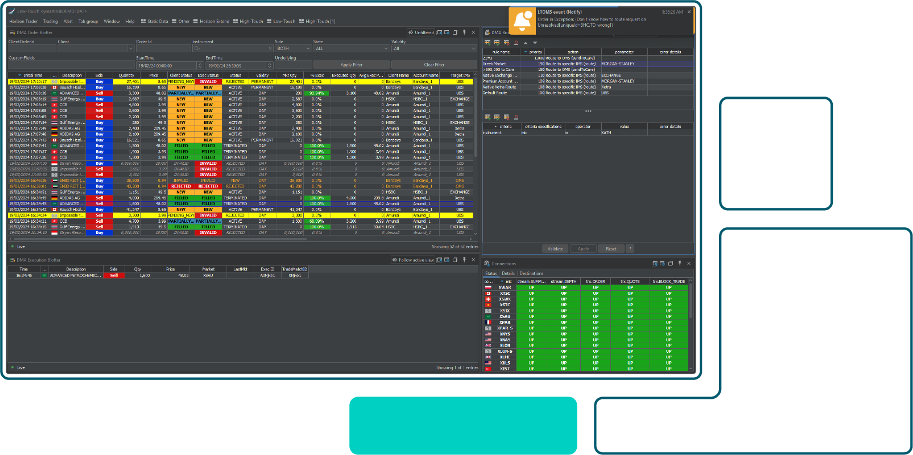Edit the selected criteria icon

coord(497,117)
